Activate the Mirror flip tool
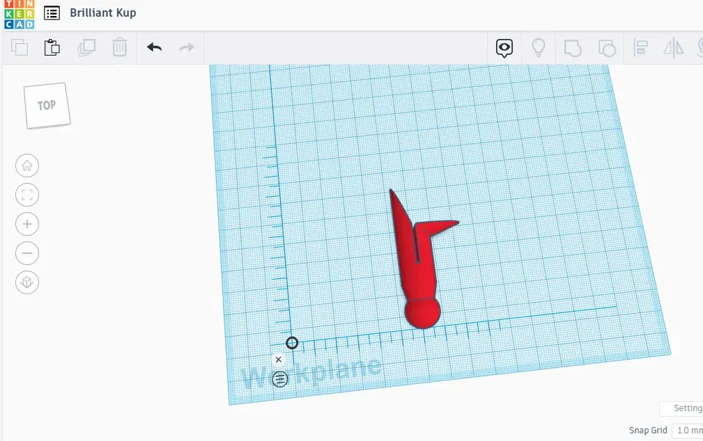703x441 pixels. [x=674, y=47]
